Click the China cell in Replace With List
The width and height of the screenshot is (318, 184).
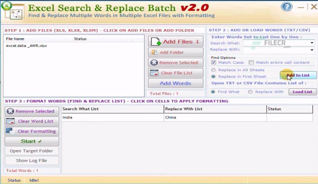tap(215, 117)
